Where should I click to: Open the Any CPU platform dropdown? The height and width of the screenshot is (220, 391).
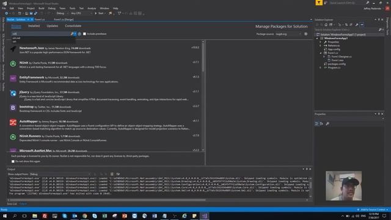81,13
